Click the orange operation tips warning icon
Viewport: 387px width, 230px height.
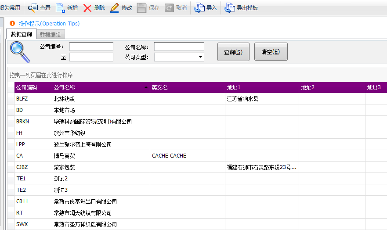[12, 23]
